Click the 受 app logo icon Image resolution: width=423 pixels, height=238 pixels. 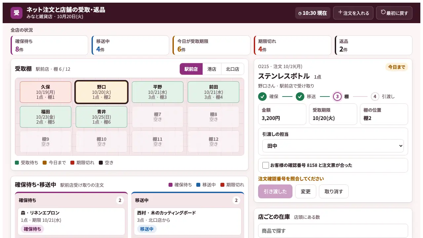coord(17,13)
